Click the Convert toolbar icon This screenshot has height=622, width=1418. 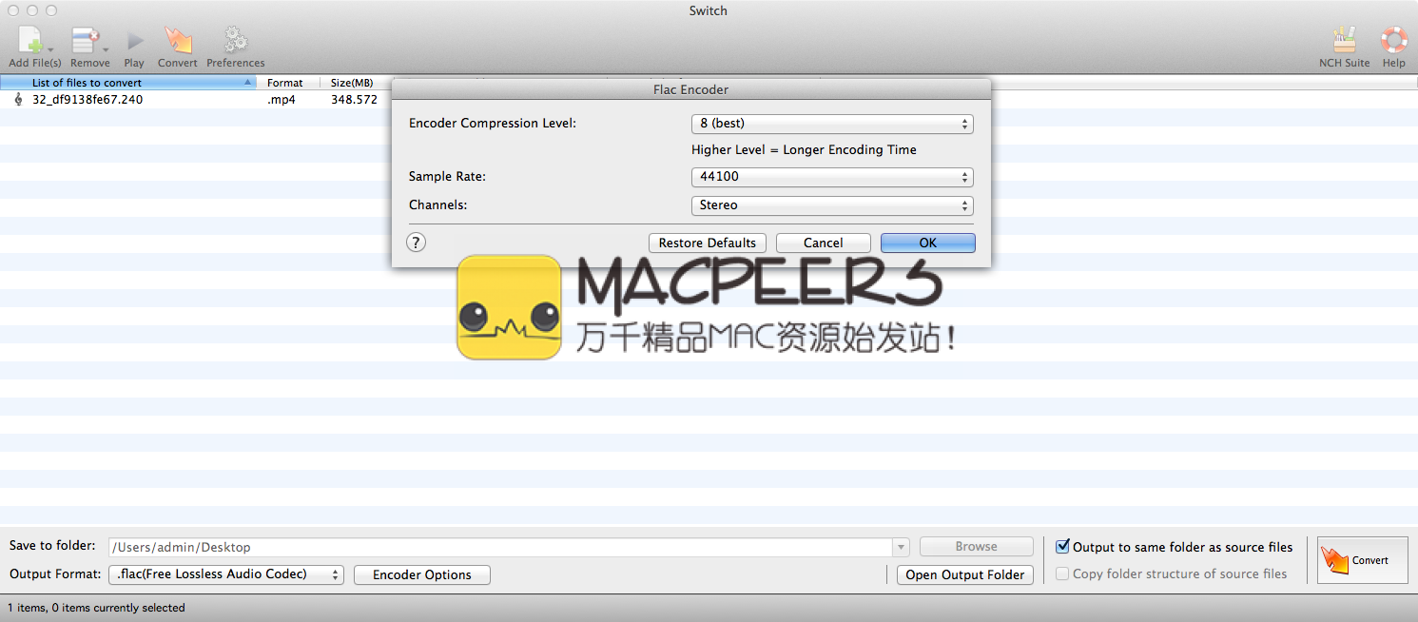[178, 40]
